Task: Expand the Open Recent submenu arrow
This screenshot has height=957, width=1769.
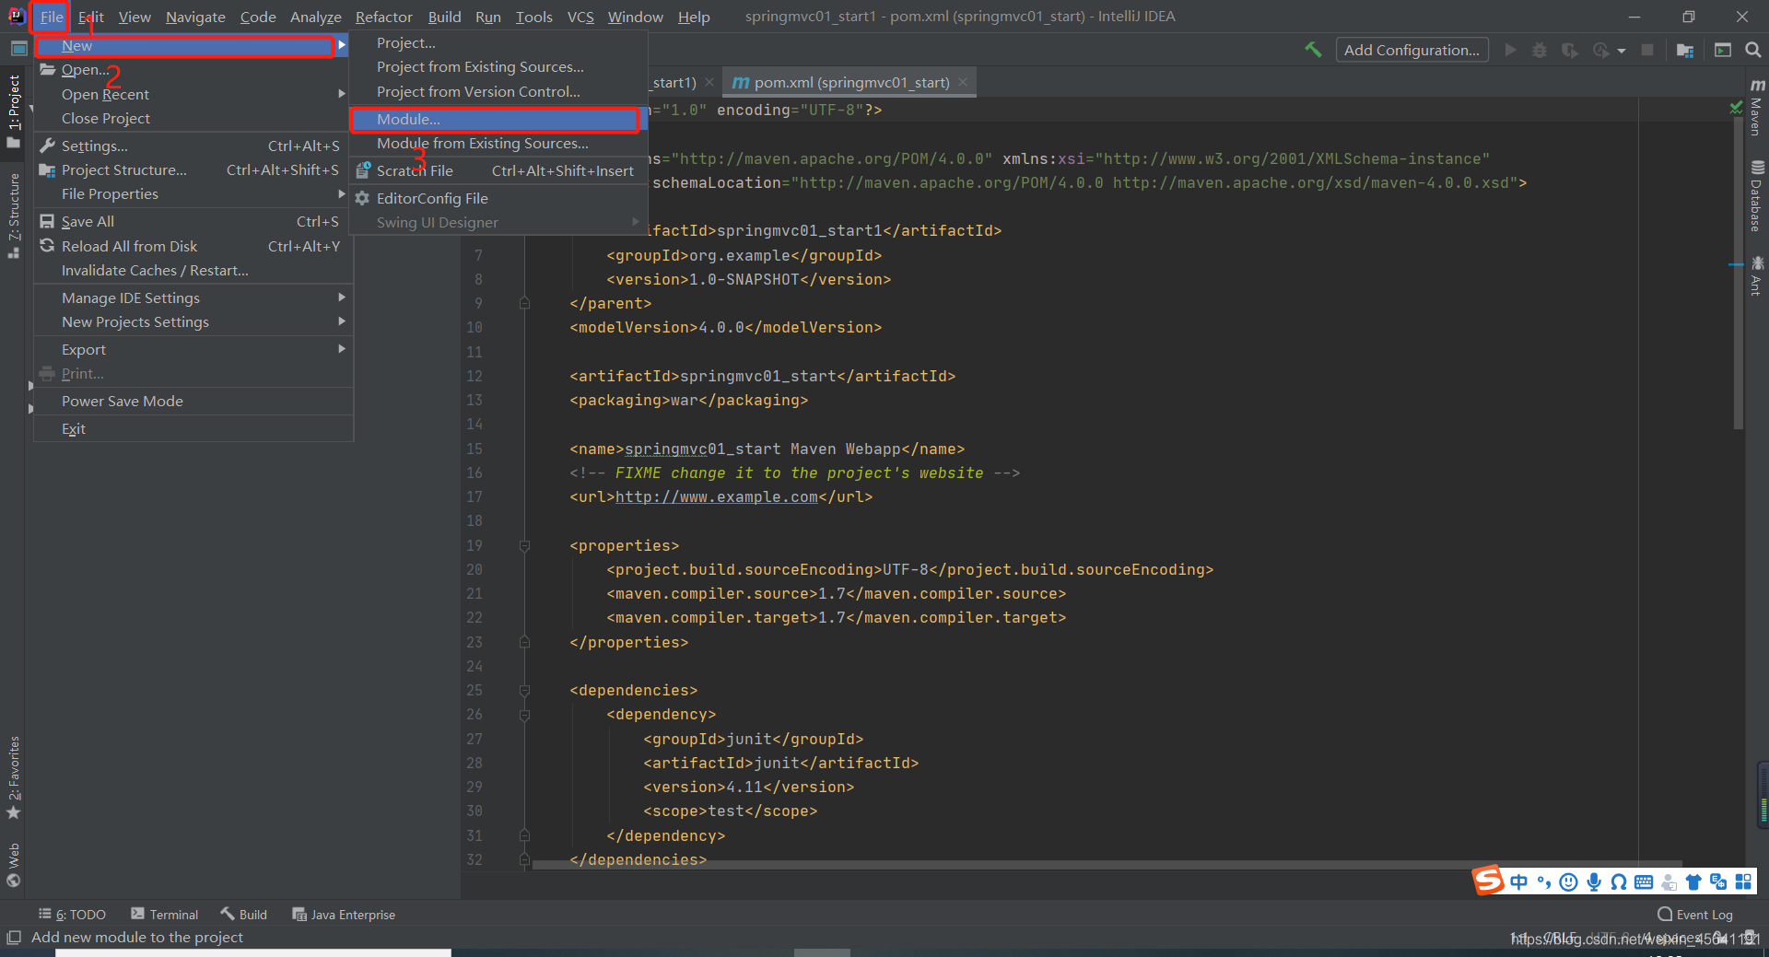Action: [x=342, y=94]
